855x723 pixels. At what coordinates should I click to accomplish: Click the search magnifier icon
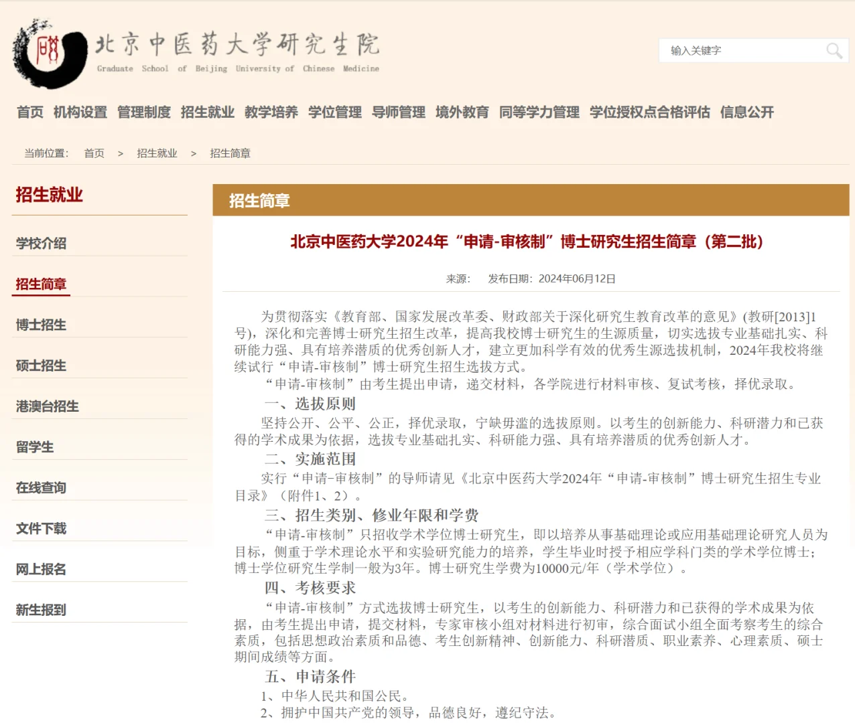(x=834, y=51)
